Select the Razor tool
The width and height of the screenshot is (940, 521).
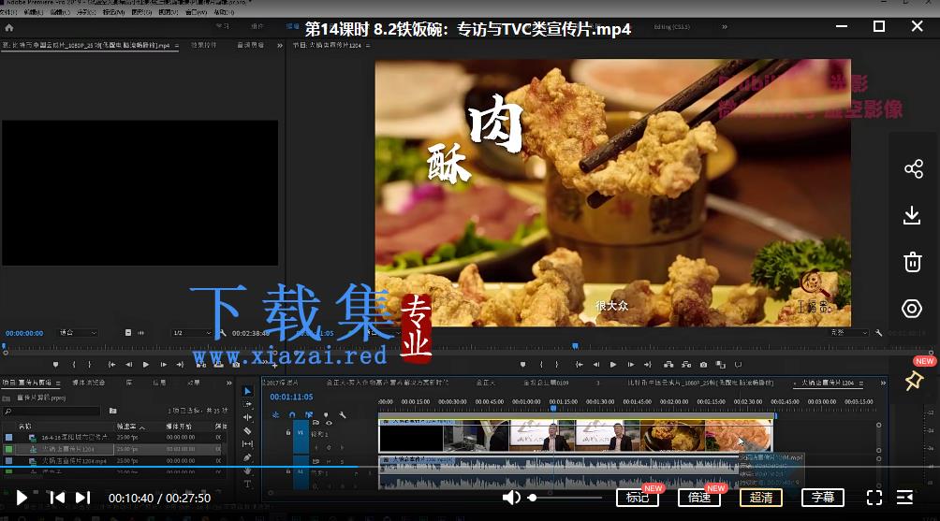tap(247, 430)
